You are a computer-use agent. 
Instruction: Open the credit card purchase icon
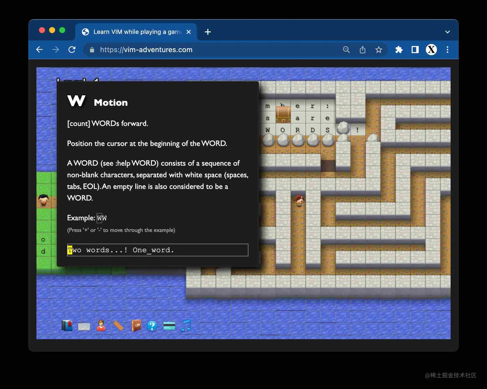pos(169,326)
